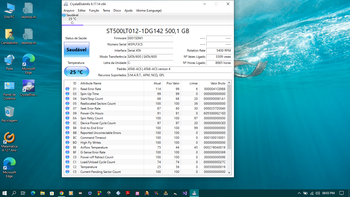
Task: Click the clock showing 08:03 PM
Action: point(328,193)
